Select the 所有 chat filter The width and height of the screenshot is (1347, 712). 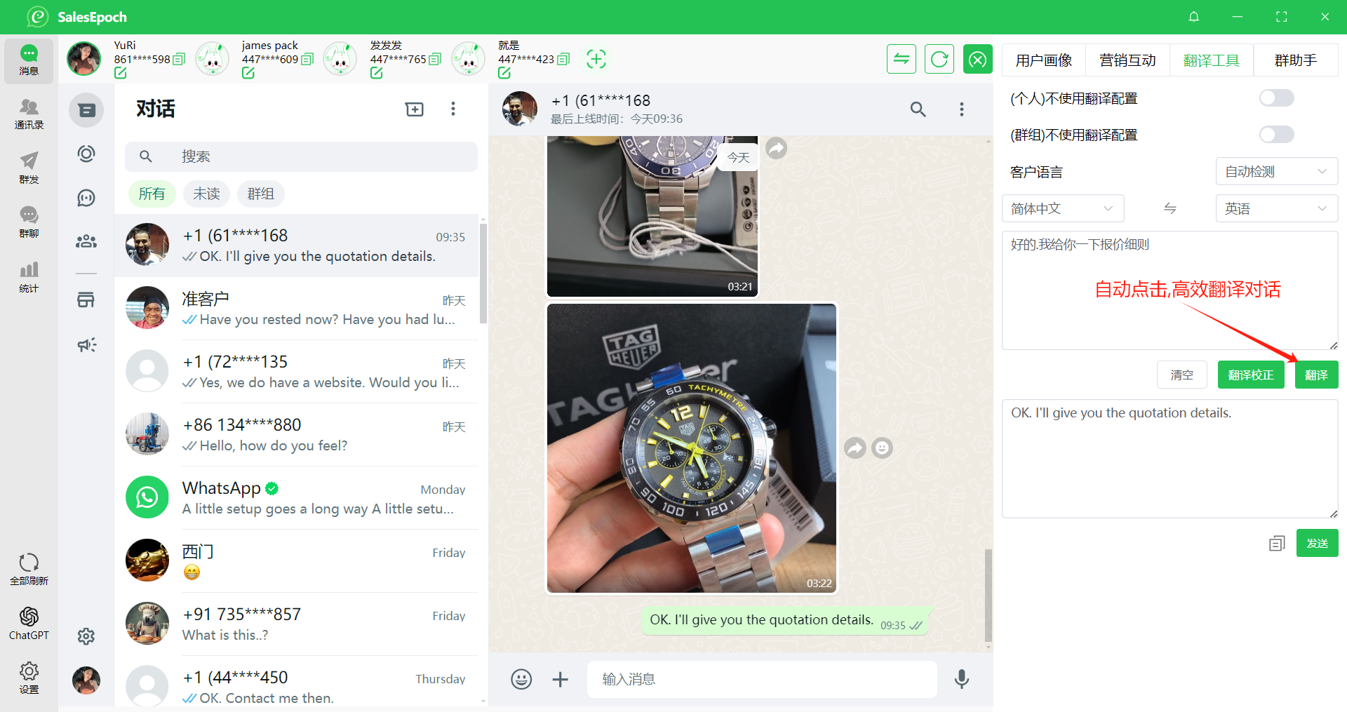152,194
